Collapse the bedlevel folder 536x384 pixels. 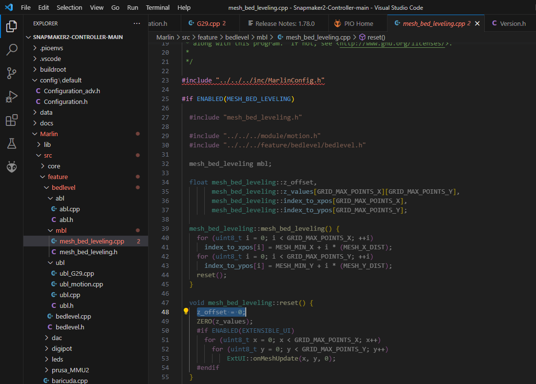point(46,187)
